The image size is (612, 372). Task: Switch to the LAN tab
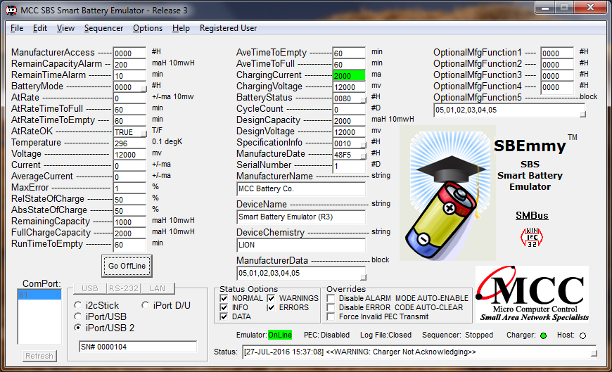[x=158, y=288]
